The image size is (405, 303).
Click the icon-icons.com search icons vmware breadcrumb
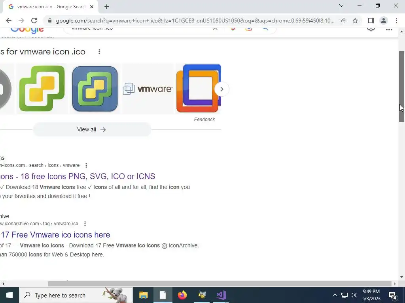click(x=40, y=165)
